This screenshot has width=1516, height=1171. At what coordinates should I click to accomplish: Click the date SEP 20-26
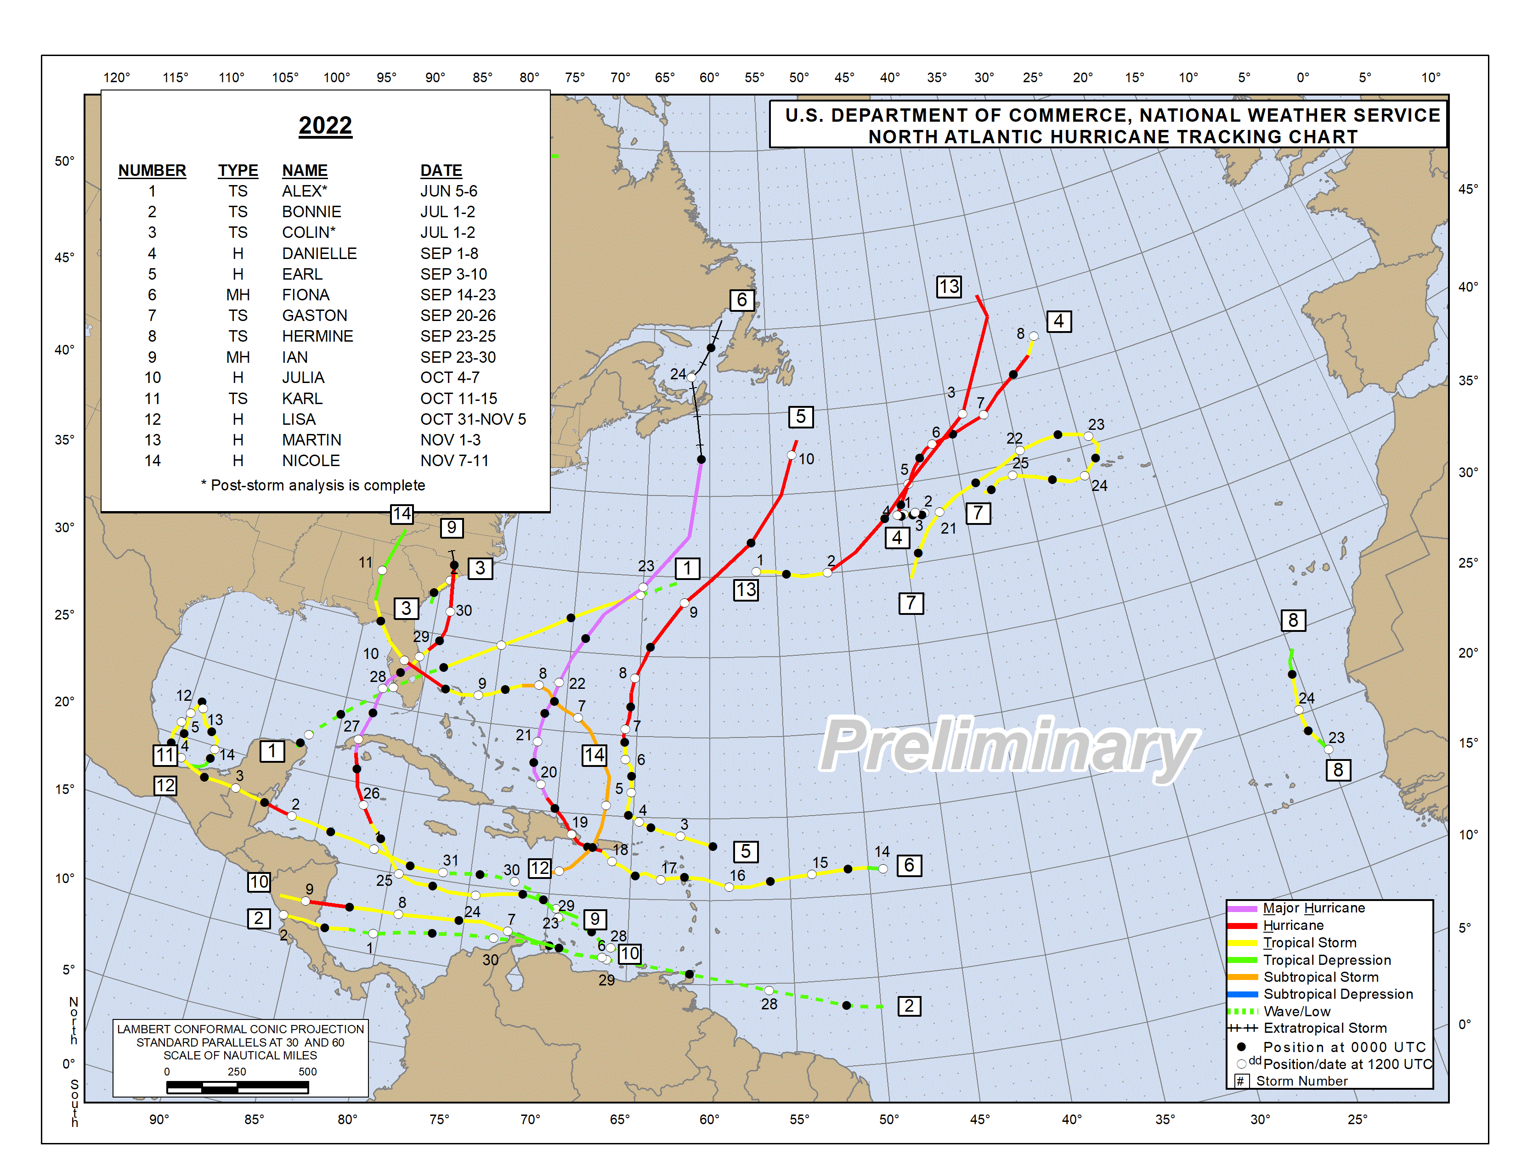458,315
